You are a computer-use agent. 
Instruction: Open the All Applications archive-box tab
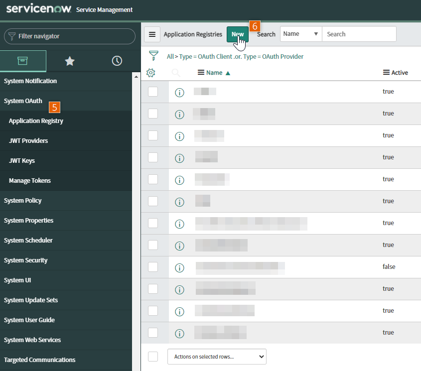(23, 61)
